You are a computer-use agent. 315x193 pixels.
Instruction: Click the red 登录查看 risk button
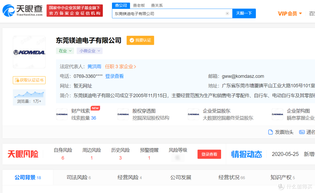click(x=209, y=154)
